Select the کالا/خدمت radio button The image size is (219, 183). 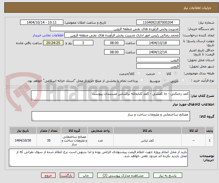[x=139, y=73]
